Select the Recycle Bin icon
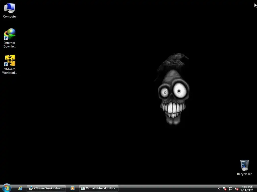The width and height of the screenshot is (257, 192). 244,168
